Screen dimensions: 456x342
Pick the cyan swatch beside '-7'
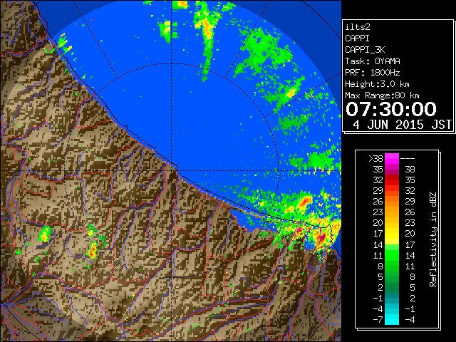[392, 320]
